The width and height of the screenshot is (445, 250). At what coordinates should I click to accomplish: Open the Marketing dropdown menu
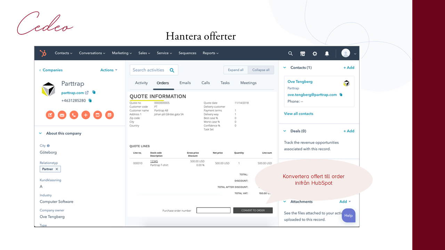click(122, 53)
